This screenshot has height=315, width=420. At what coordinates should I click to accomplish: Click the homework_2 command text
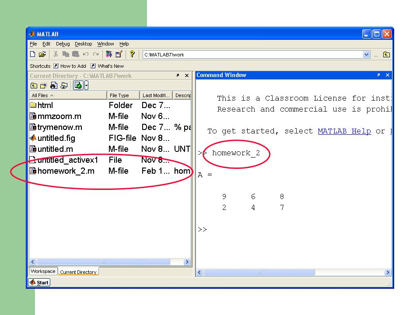[x=236, y=153]
